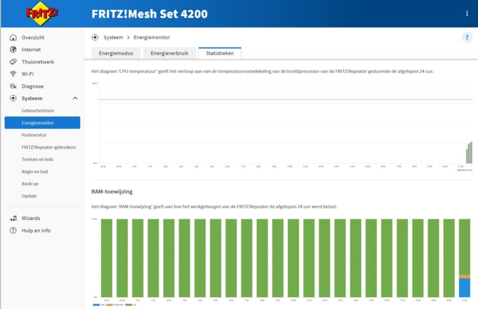Switch to the Energieverbruik tab
478x309 pixels.
click(170, 53)
